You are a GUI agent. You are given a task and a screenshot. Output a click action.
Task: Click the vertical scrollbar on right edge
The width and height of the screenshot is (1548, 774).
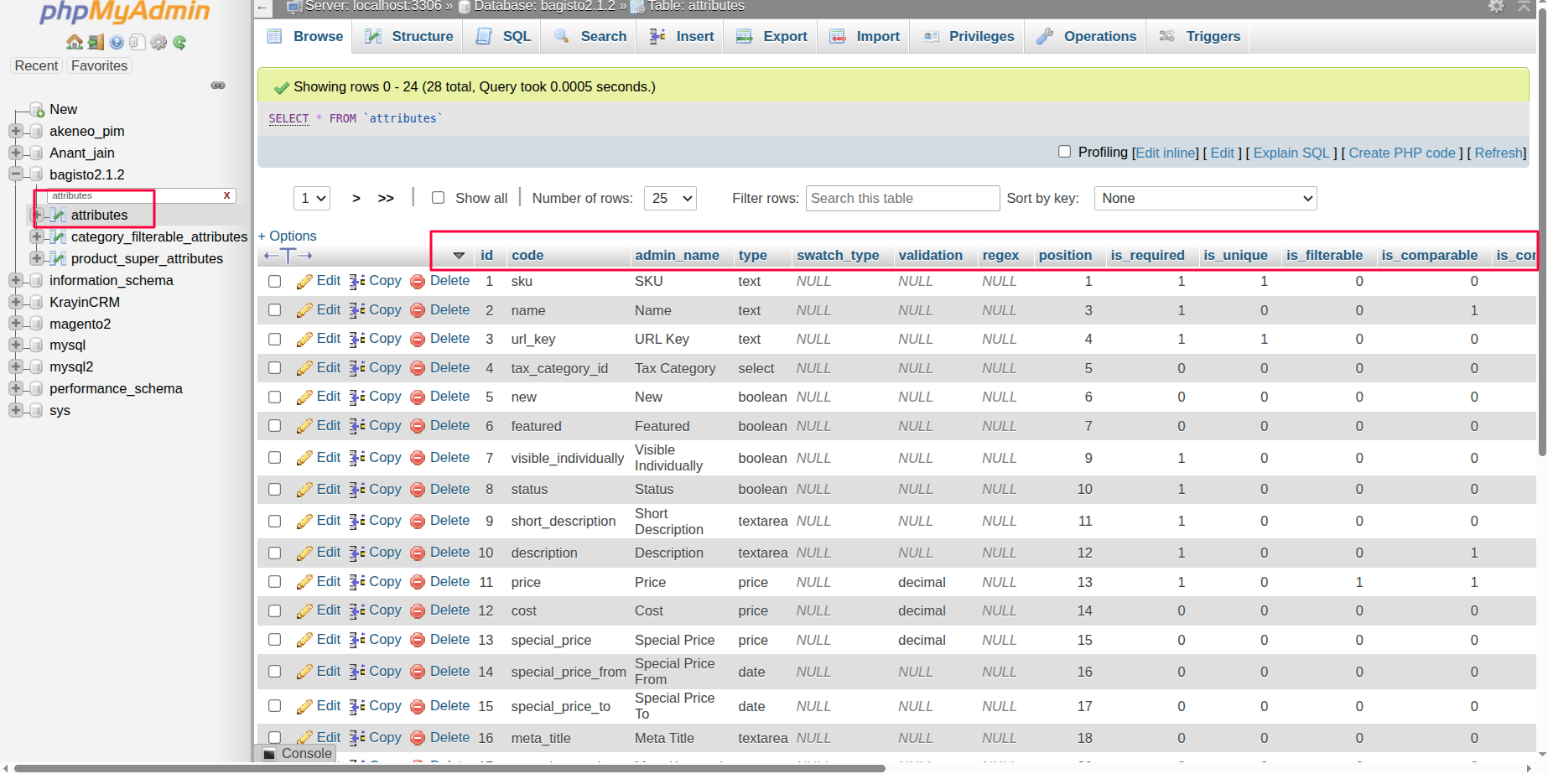(x=1542, y=231)
